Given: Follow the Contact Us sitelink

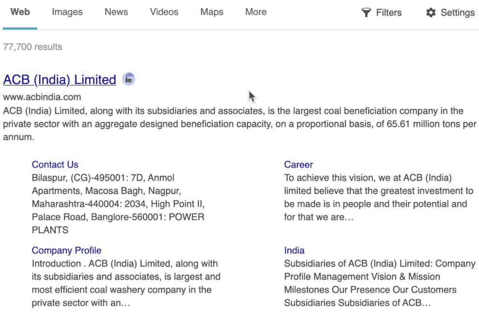Looking at the screenshot, I should [x=55, y=164].
